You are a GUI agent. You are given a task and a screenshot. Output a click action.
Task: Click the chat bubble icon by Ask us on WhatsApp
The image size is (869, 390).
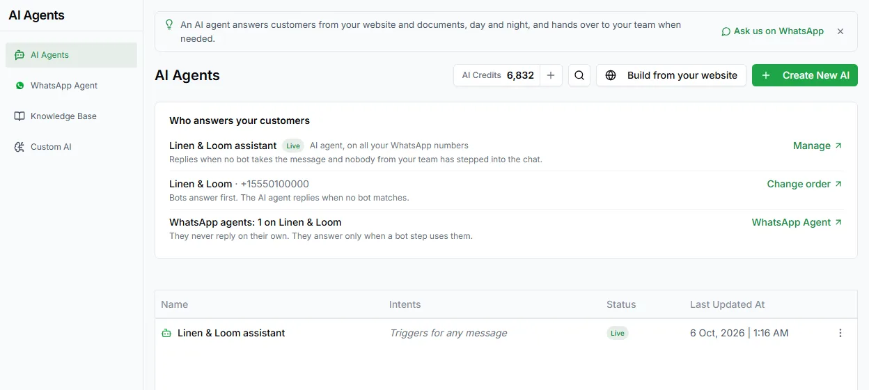coord(726,31)
